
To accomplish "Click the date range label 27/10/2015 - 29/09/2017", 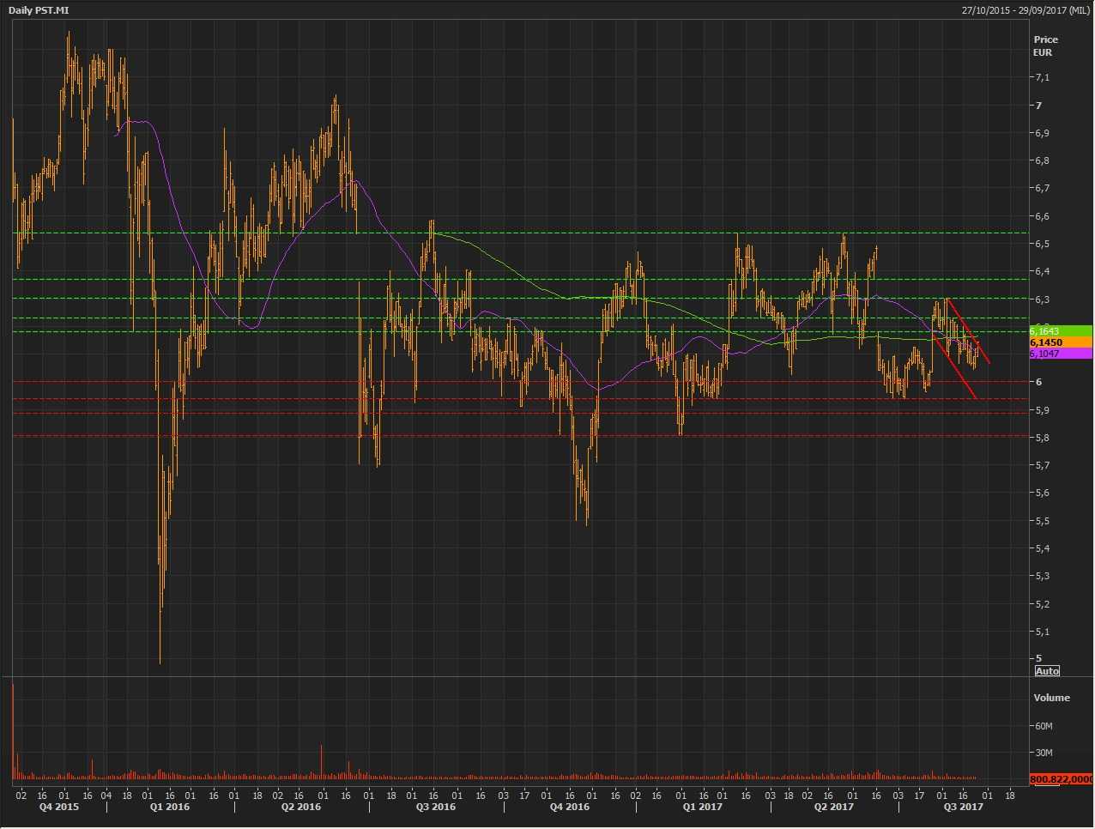I will [1025, 10].
